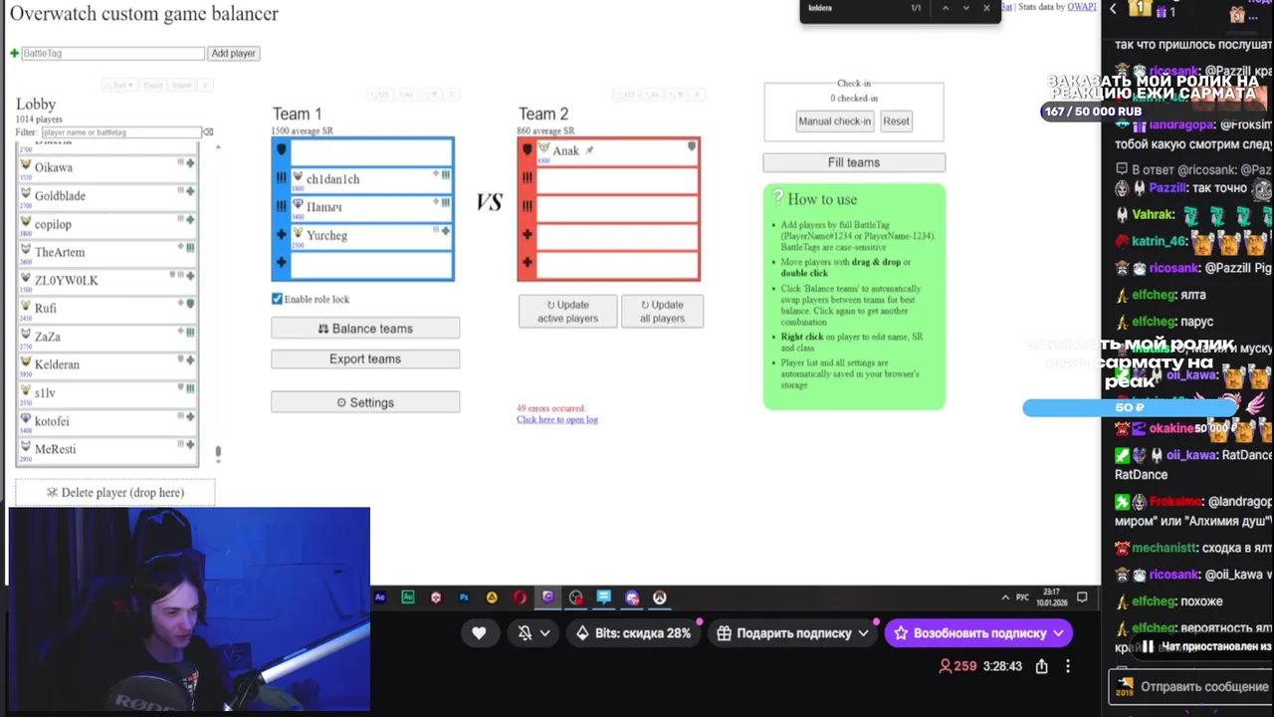The width and height of the screenshot is (1274, 717).
Task: Click the support class icon next to Yurcheg
Action: (x=445, y=230)
